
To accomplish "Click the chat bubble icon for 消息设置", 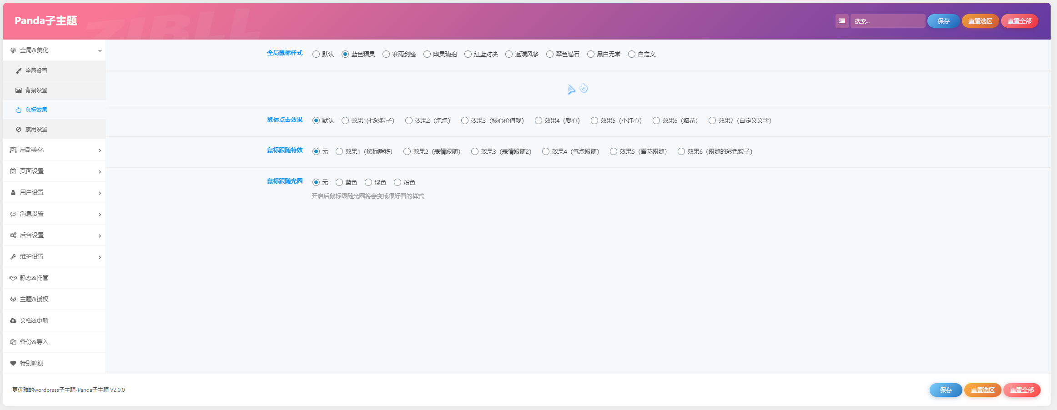I will tap(13, 214).
